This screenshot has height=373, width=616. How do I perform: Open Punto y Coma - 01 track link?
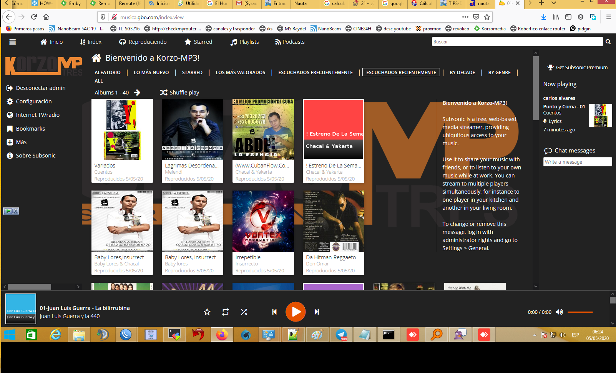[x=564, y=106]
